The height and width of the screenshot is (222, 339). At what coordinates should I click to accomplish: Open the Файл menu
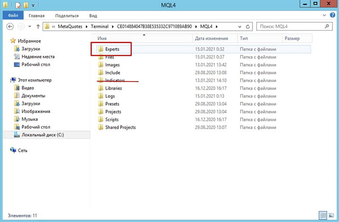12,16
